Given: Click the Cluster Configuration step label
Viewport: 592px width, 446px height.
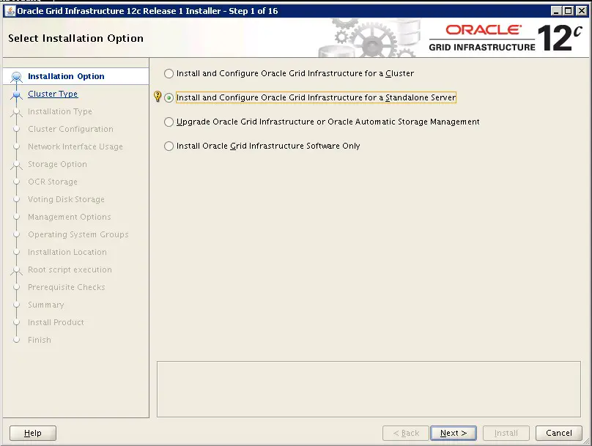Looking at the screenshot, I should coord(70,129).
